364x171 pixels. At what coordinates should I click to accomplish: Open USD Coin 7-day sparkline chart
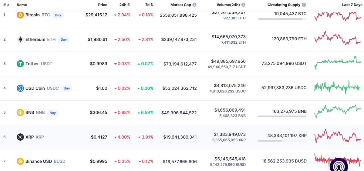338,87
